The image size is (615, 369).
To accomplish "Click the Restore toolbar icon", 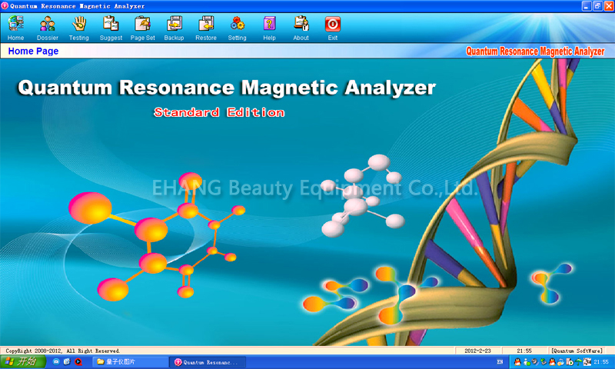I will 206,28.
